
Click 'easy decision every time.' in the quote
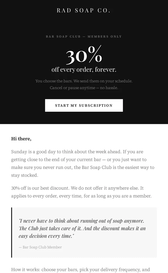(46, 236)
